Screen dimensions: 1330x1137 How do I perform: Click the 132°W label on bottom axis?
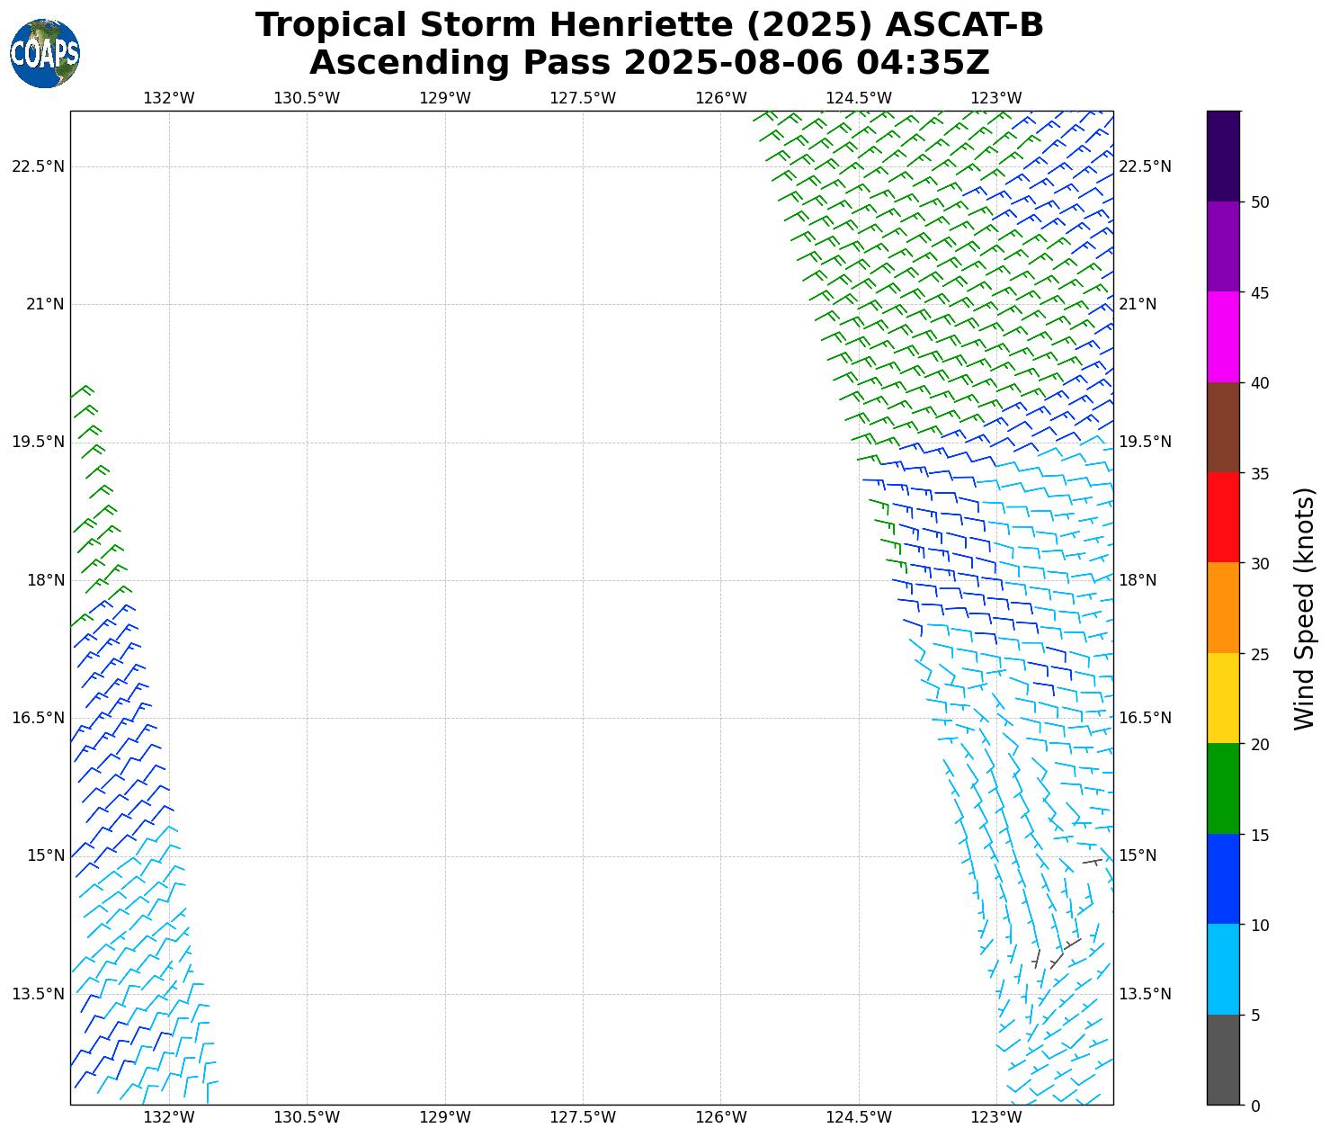(x=169, y=1118)
